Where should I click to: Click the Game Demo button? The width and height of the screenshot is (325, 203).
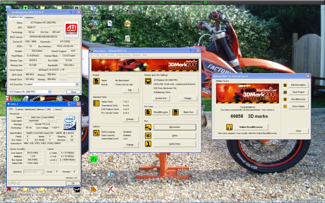pyautogui.click(x=175, y=144)
